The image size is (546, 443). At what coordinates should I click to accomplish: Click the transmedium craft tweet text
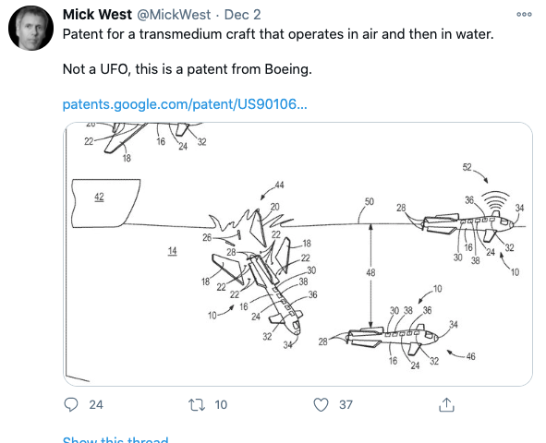pyautogui.click(x=278, y=34)
